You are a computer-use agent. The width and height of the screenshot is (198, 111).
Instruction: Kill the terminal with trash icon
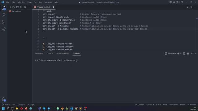(x=188, y=54)
